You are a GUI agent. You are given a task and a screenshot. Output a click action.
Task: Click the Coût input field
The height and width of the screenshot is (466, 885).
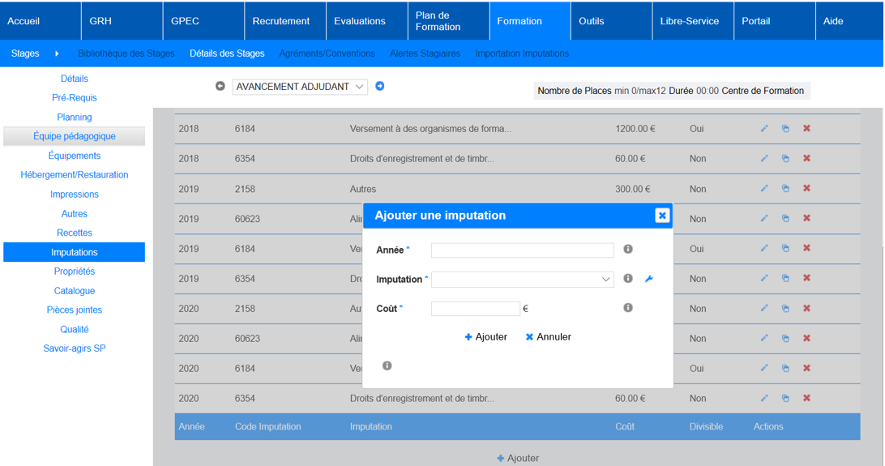point(475,309)
